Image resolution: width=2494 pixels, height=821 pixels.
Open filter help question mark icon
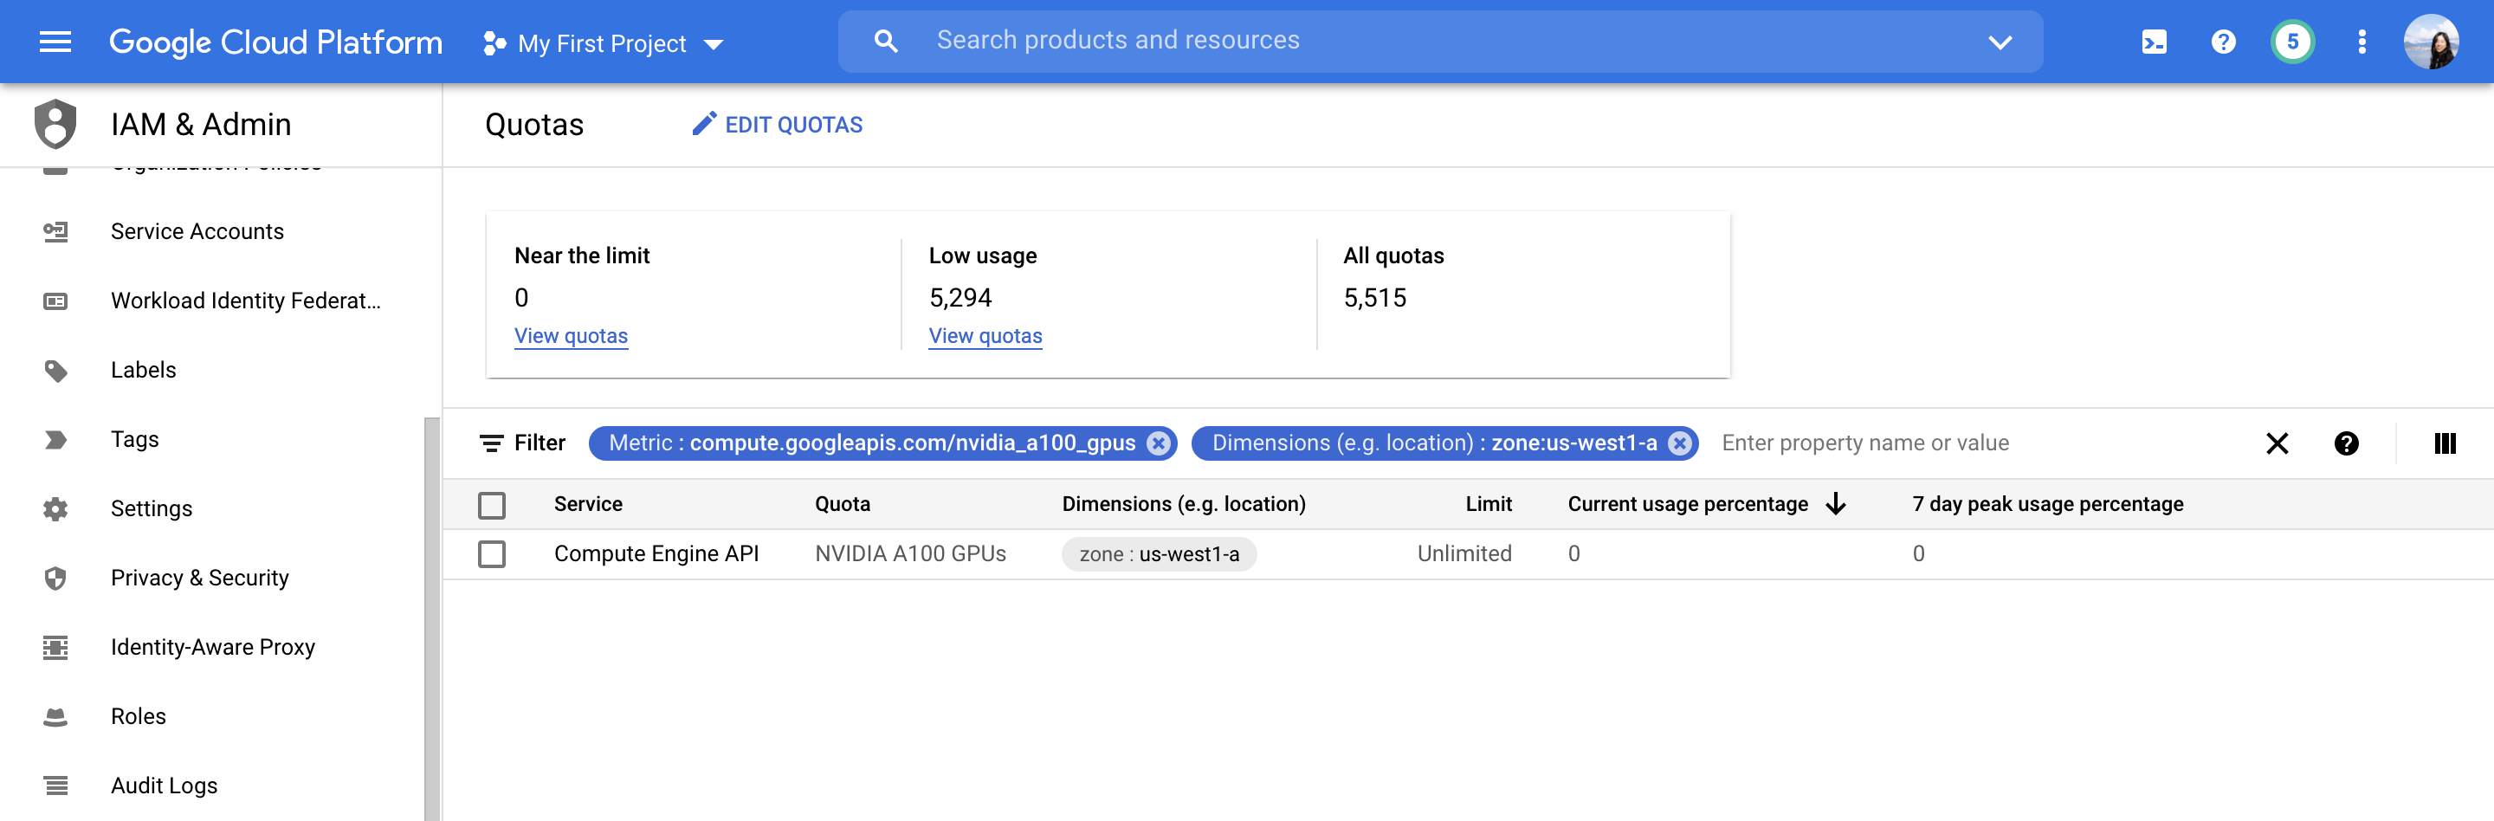pos(2346,443)
